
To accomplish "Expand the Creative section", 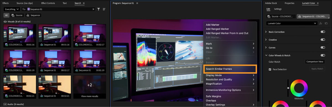I will tap(266, 40).
